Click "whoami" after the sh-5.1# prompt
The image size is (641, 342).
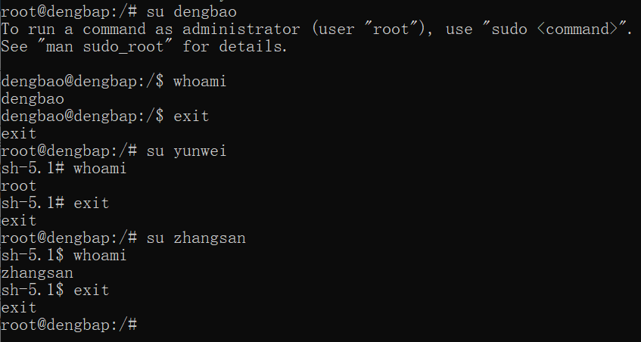coord(100,168)
